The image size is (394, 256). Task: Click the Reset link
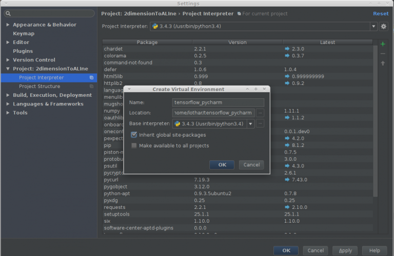pos(381,14)
